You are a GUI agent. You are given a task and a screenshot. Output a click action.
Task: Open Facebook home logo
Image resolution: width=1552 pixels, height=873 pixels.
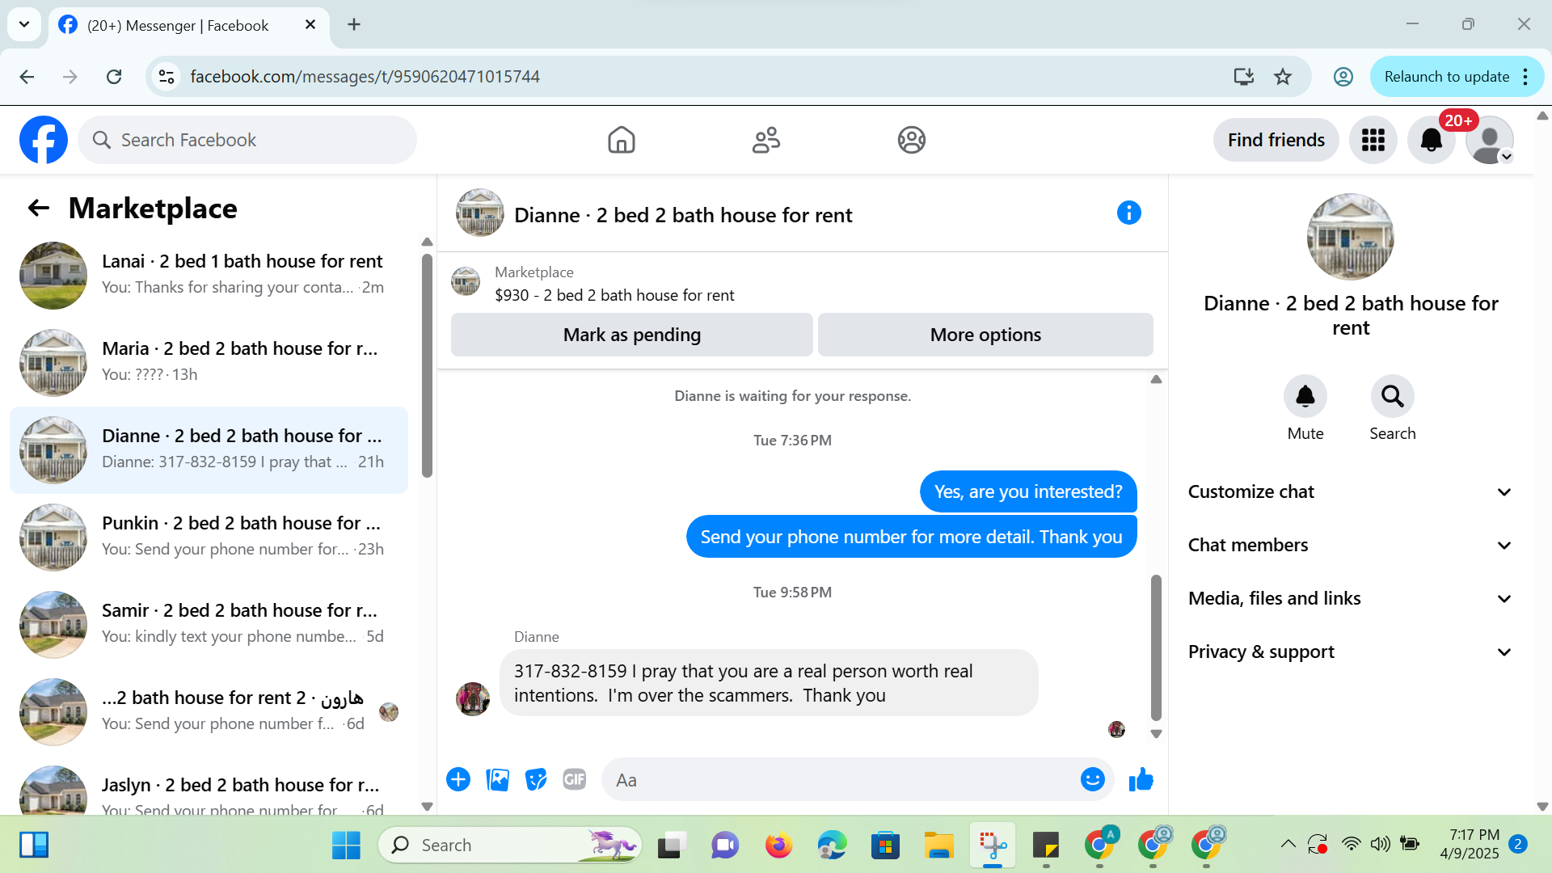44,140
